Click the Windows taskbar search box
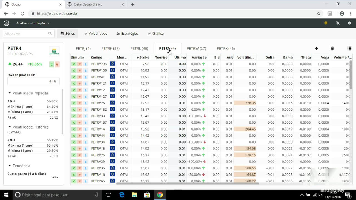The width and height of the screenshot is (356, 200). pos(57,195)
